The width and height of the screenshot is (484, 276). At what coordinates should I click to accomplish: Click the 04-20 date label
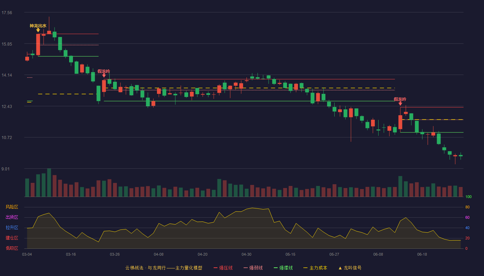coord(203,254)
